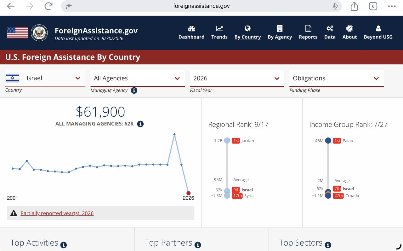Open Data gears icon
Viewport: 403px width, 251px height.
tap(330, 29)
